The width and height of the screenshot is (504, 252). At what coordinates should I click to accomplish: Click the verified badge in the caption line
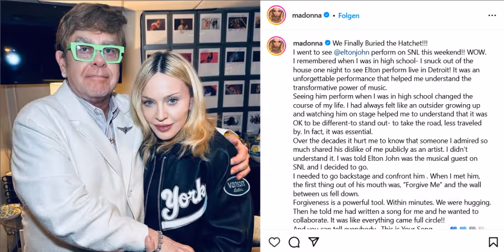pos(328,43)
